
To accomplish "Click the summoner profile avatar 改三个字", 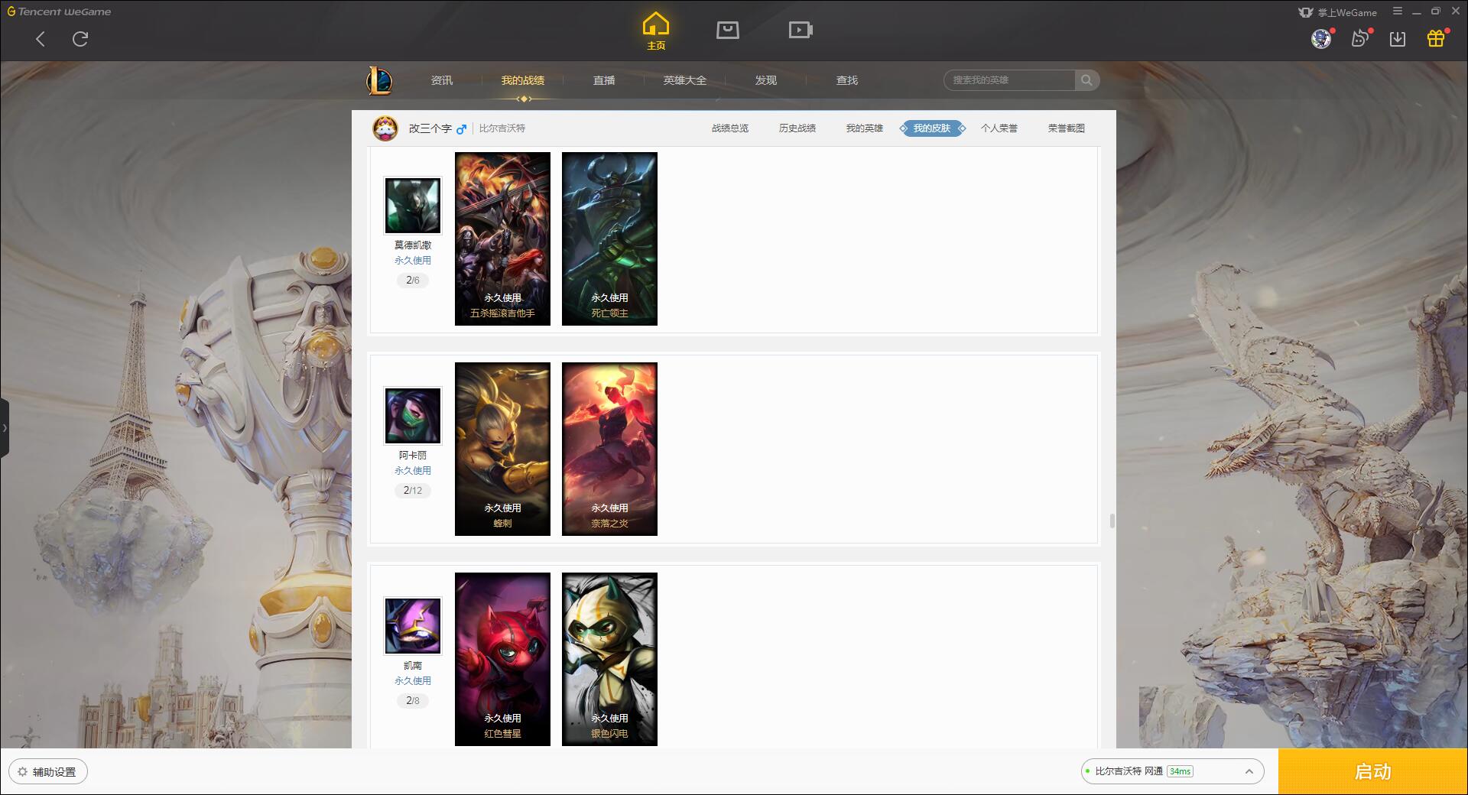I will [385, 128].
